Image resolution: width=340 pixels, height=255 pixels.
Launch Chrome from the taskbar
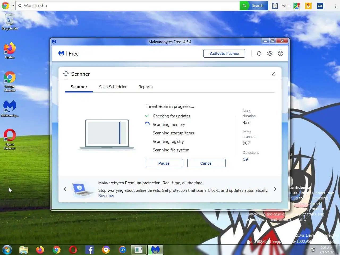pos(57,250)
